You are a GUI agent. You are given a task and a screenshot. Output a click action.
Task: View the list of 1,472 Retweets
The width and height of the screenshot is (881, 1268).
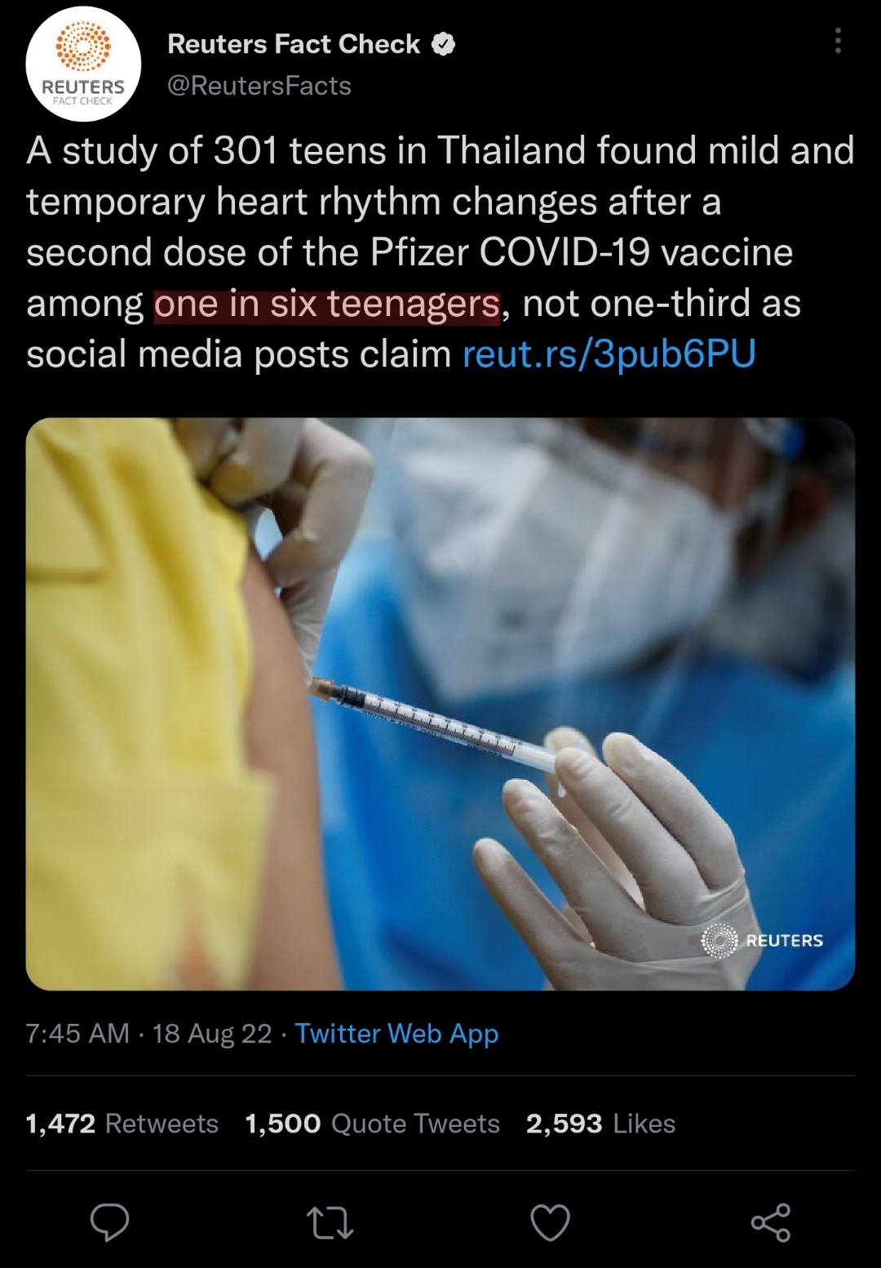(122, 1123)
